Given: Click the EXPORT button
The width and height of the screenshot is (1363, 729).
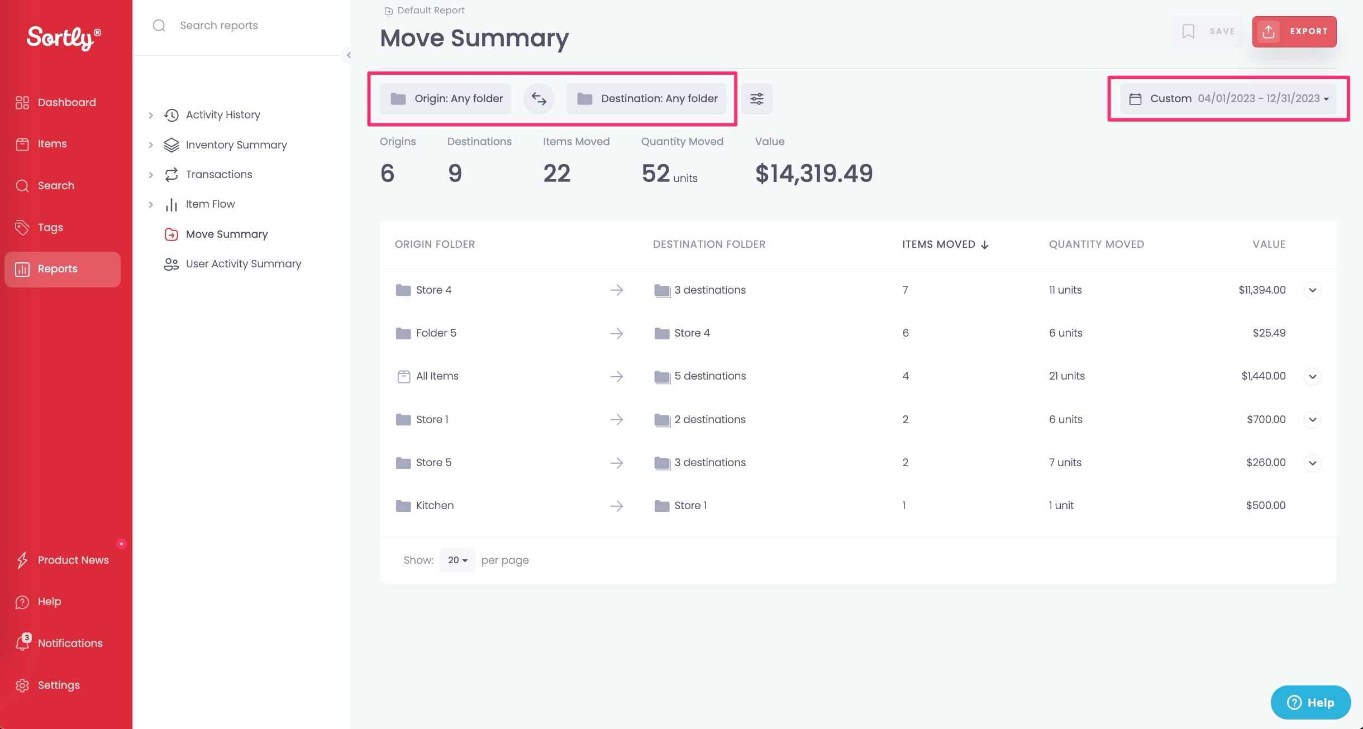Looking at the screenshot, I should pos(1294,31).
